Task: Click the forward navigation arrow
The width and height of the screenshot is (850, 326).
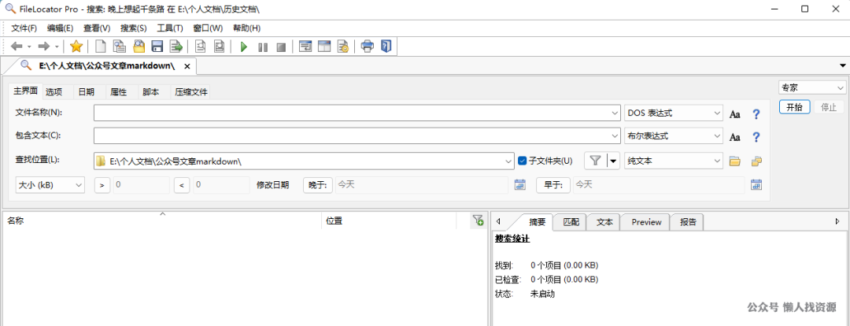Action: 44,46
